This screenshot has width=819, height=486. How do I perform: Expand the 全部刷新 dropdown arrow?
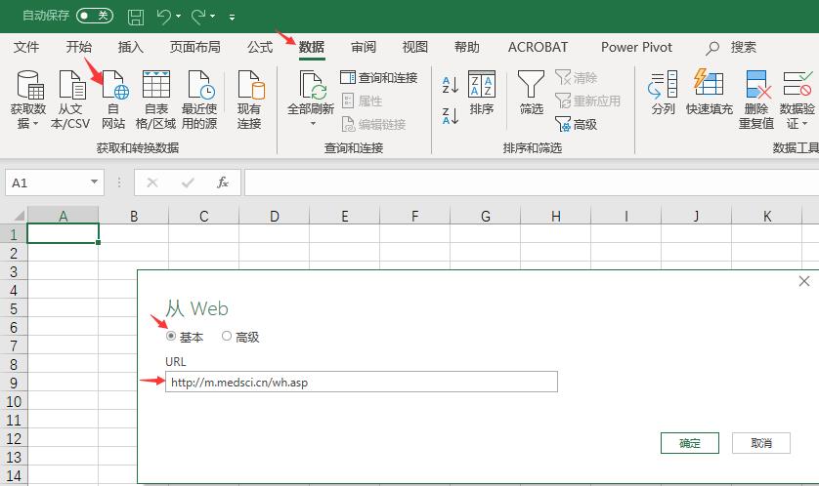click(x=313, y=124)
